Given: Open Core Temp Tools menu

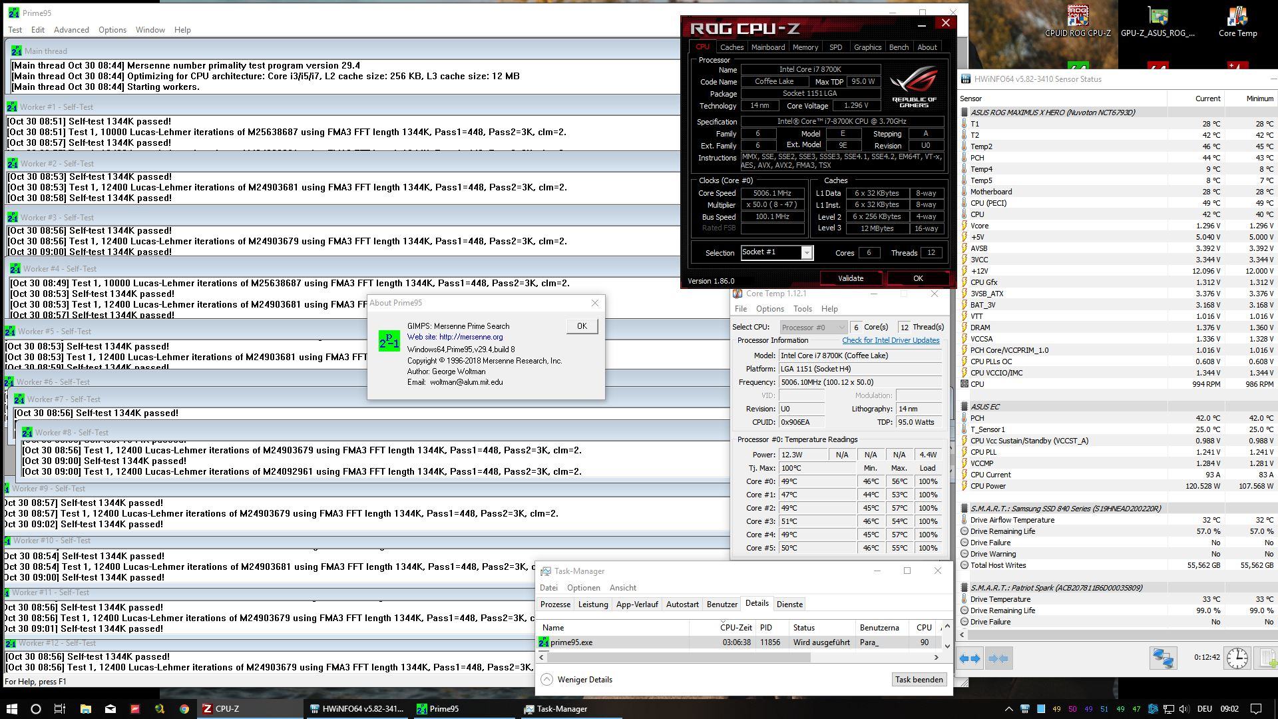Looking at the screenshot, I should click(802, 309).
